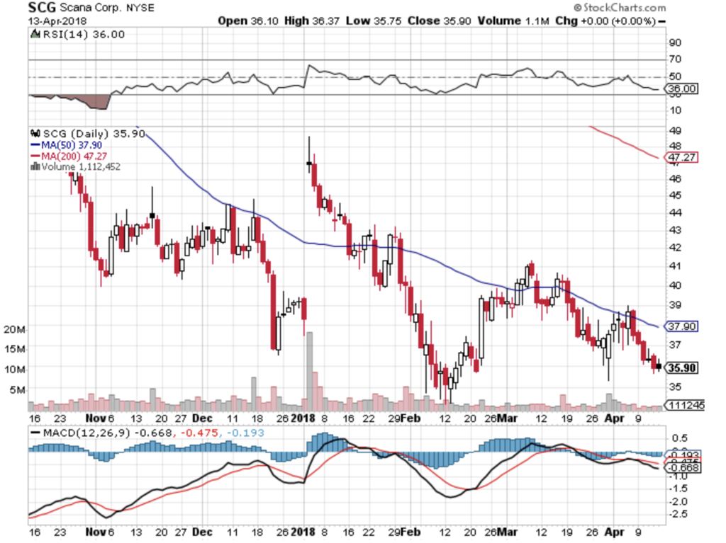This screenshot has width=726, height=543.
Task: Click the tall January 2018 volume spike bar
Action: pyautogui.click(x=309, y=372)
